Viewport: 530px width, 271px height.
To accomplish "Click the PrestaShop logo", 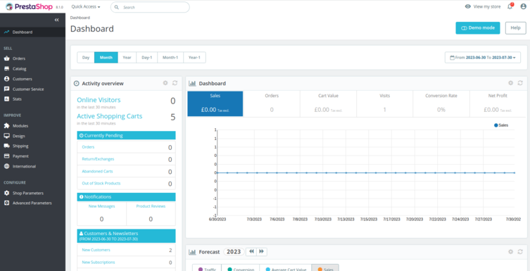I will (x=29, y=6).
